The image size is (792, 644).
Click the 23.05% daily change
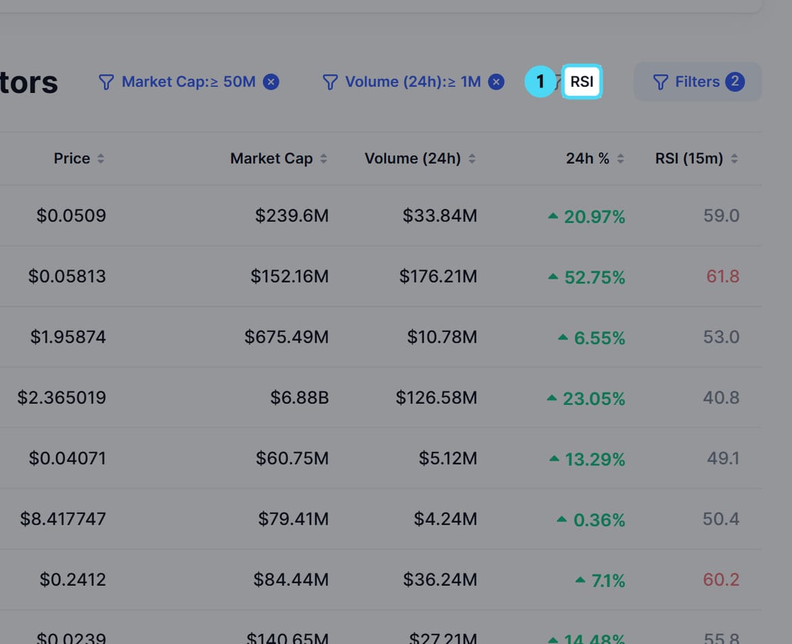coord(586,399)
